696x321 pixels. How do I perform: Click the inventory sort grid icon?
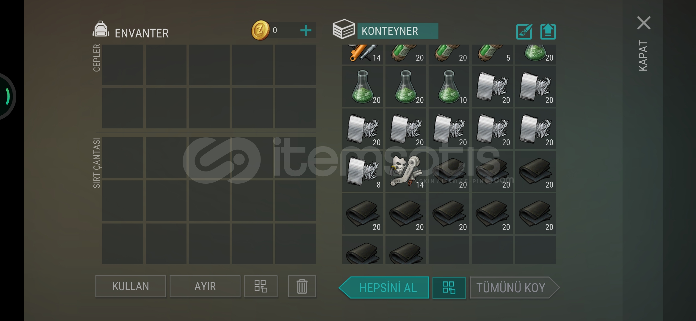(x=261, y=286)
